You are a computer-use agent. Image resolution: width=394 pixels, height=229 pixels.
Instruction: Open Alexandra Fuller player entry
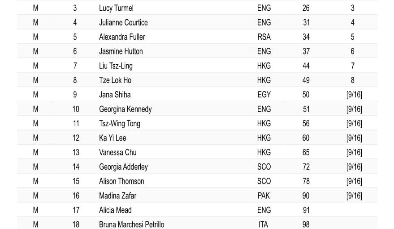coord(122,37)
